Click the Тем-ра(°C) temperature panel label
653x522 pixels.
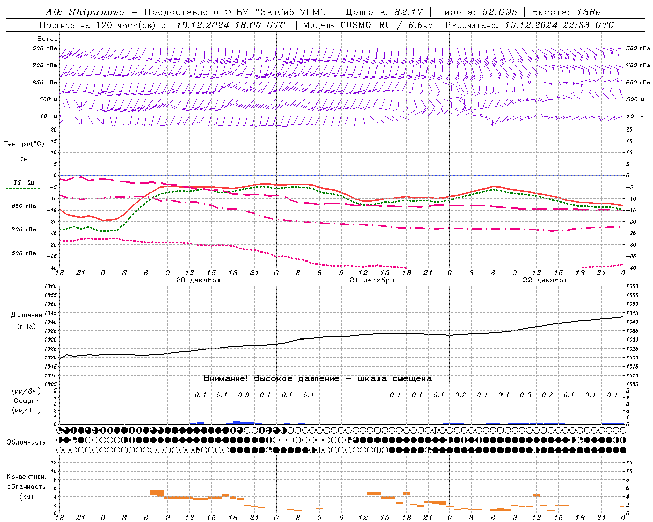[24, 144]
